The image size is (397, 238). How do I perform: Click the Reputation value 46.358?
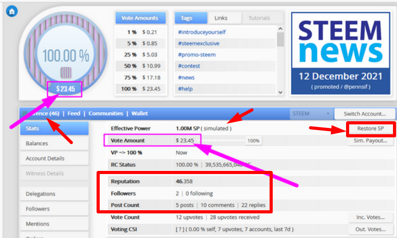pos(184,181)
